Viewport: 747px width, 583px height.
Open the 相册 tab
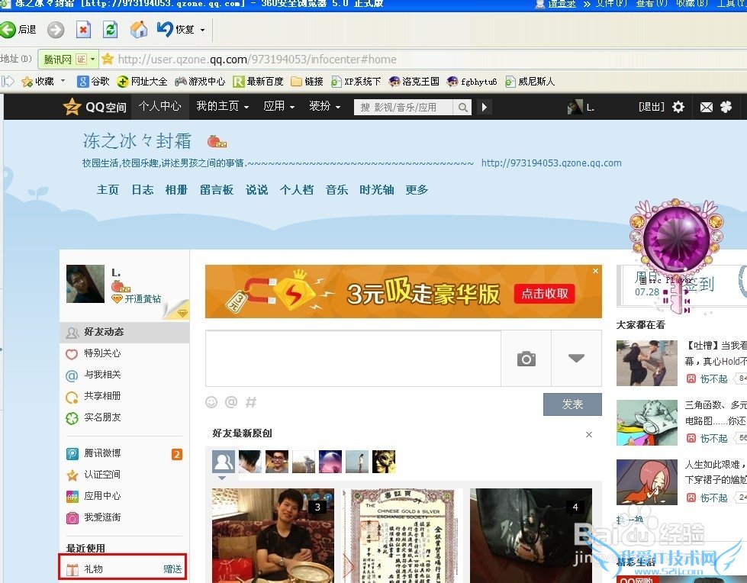176,189
